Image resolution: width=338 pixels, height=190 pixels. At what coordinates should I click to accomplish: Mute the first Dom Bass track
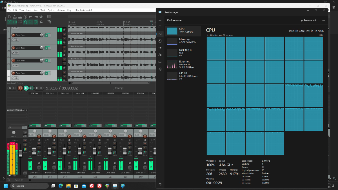pos(64,34)
